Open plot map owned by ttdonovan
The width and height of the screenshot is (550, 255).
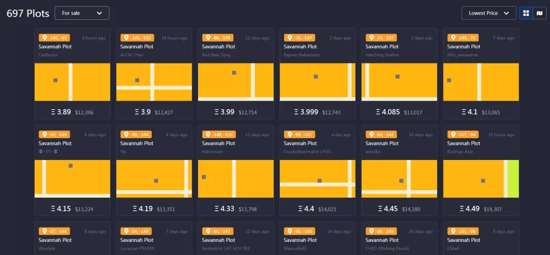[x=236, y=179]
